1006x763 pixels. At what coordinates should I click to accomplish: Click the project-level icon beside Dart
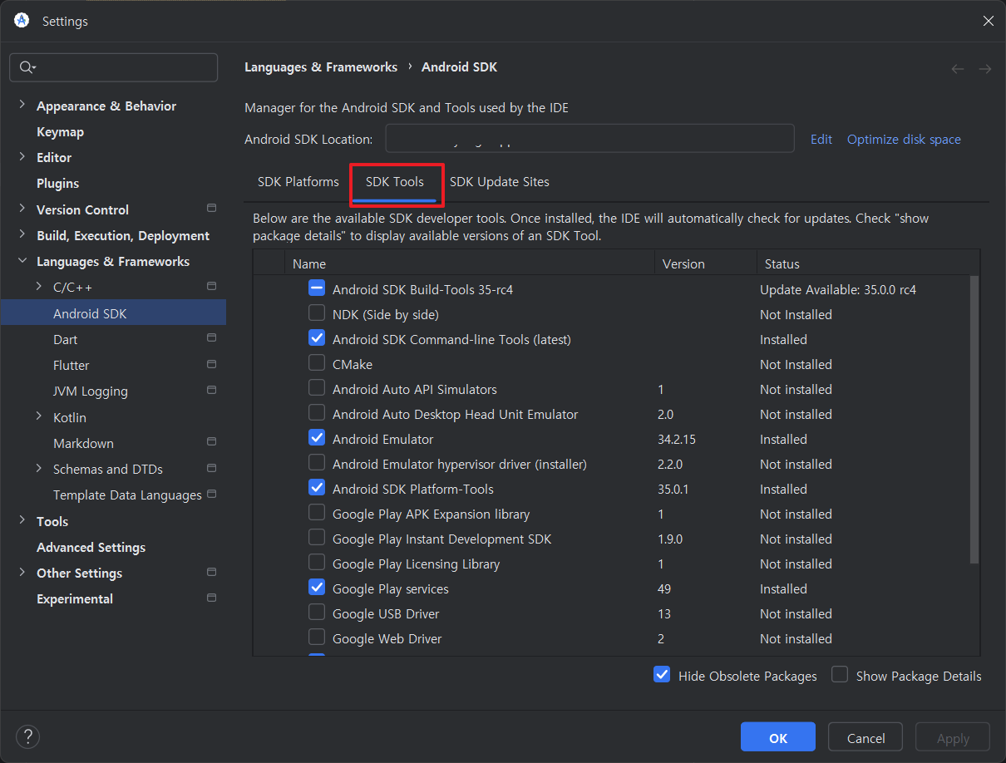211,337
